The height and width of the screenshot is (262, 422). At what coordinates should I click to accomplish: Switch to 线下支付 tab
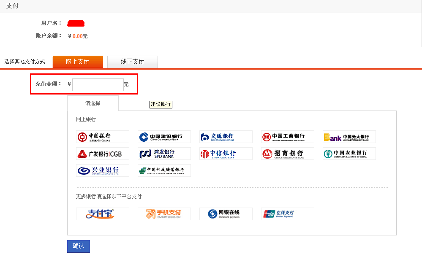click(132, 62)
